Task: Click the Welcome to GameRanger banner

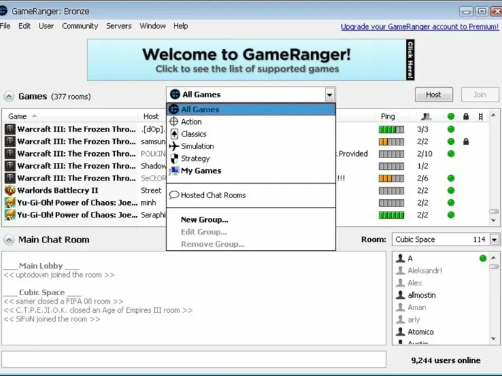Action: pyautogui.click(x=250, y=60)
